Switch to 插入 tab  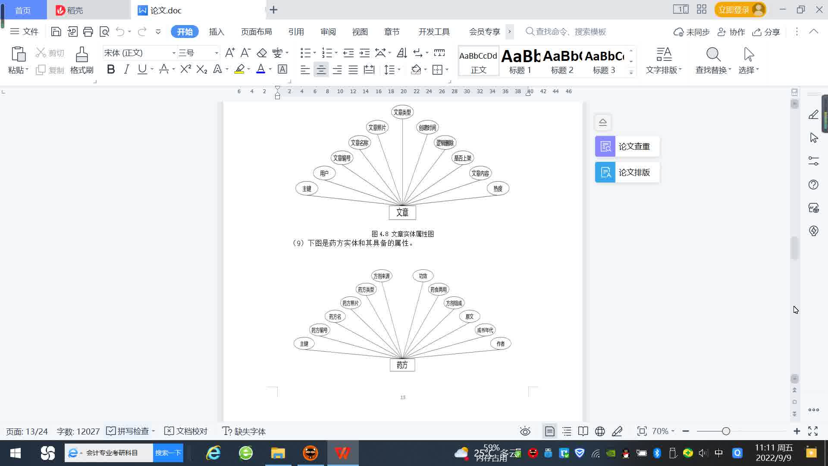pyautogui.click(x=216, y=31)
